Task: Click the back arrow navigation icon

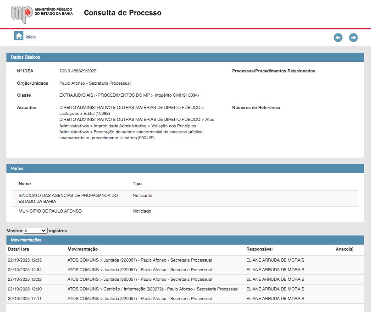Action: [x=338, y=38]
